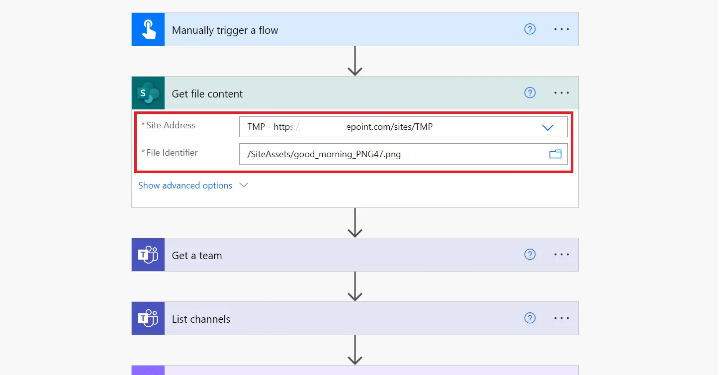Open the ellipsis menu for Manually trigger a flow
The width and height of the screenshot is (719, 375).
pyautogui.click(x=561, y=29)
